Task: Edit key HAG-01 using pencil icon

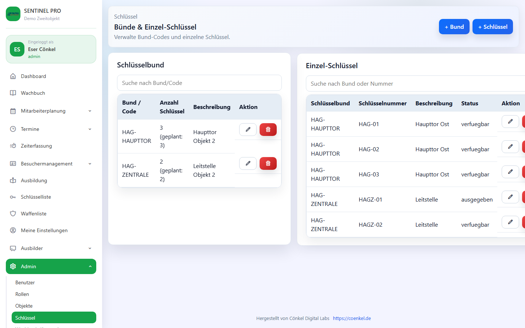Action: point(510,121)
